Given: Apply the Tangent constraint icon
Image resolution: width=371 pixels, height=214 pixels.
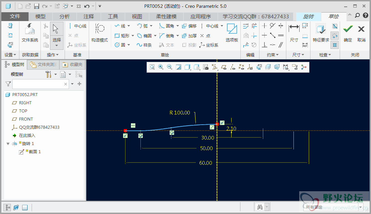Looking at the screenshot, I should pyautogui.click(x=273, y=26).
